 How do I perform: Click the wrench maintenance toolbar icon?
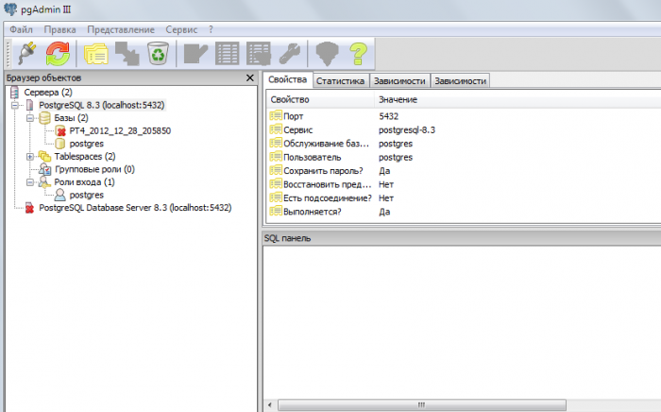pyautogui.click(x=290, y=54)
